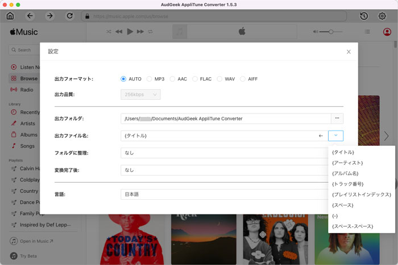Click the Apple Music search field
This screenshot has width=398, height=265.
24,50
